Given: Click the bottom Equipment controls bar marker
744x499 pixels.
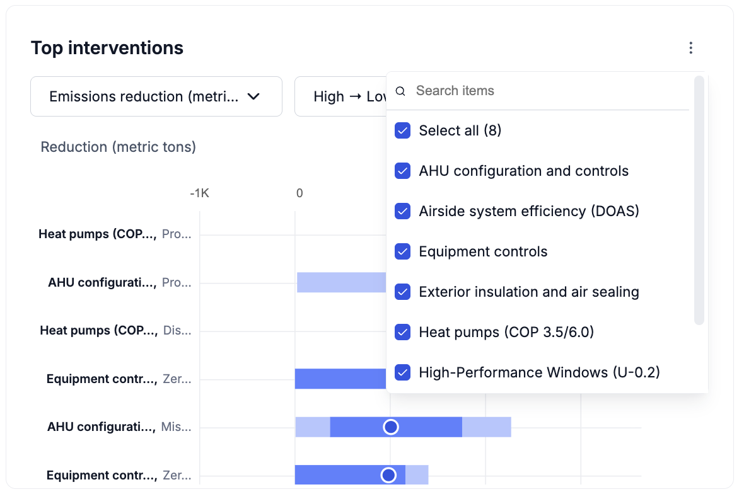Looking at the screenshot, I should (388, 475).
